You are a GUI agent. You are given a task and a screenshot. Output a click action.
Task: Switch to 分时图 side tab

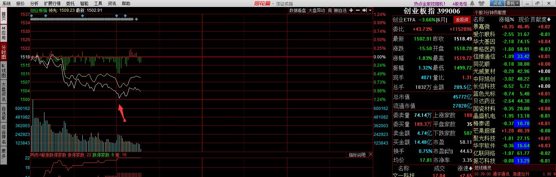tap(3, 52)
